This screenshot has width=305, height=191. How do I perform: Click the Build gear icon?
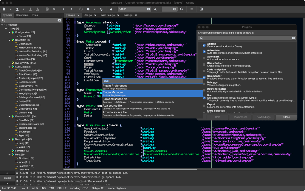coord(88,9)
